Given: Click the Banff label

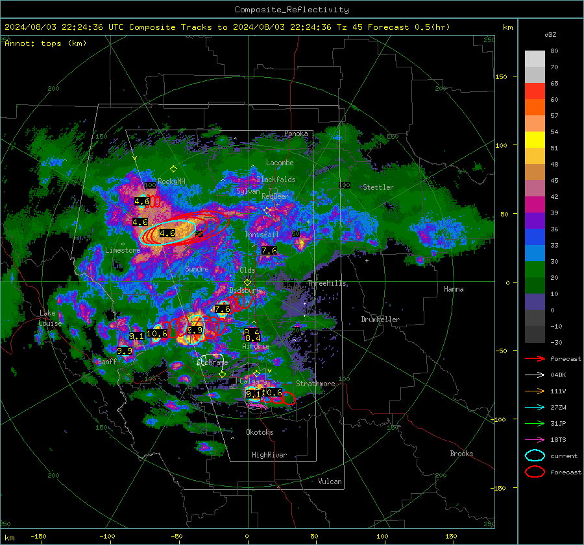Looking at the screenshot, I should pos(107,361).
